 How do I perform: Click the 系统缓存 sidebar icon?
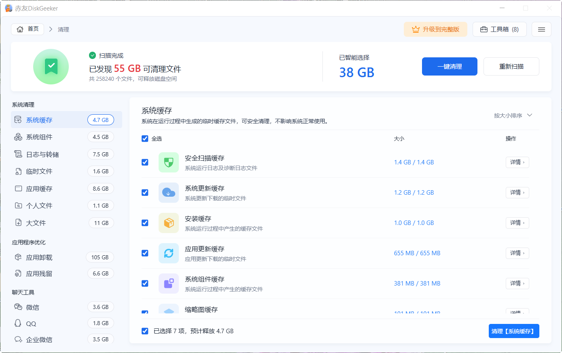pyautogui.click(x=18, y=120)
